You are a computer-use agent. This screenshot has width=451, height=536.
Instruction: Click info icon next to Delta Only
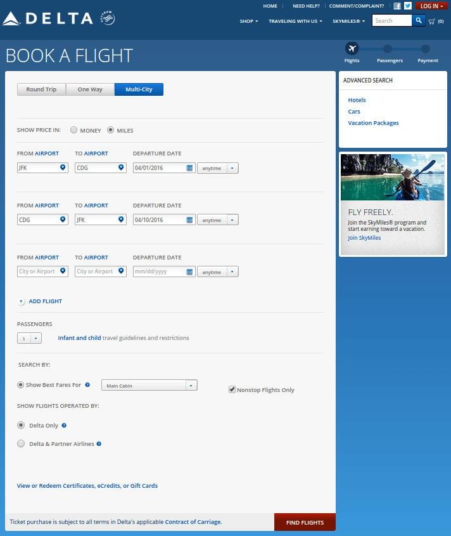click(x=64, y=426)
